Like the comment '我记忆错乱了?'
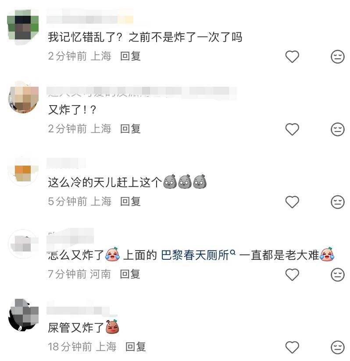This screenshot has height=361, width=350. [x=292, y=57]
